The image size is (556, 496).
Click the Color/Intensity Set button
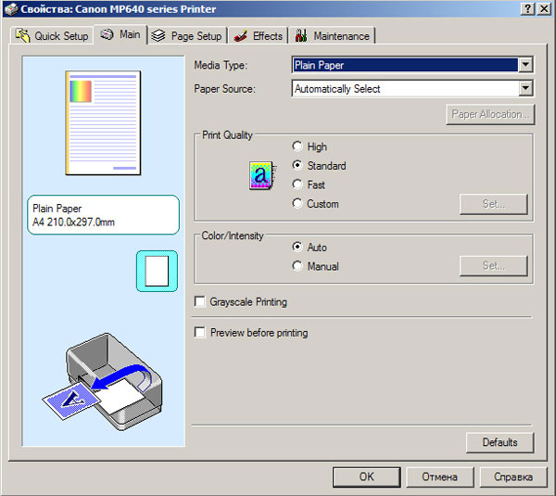tap(494, 266)
